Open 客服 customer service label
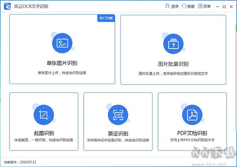This screenshot has height=167, width=237. [191, 6]
